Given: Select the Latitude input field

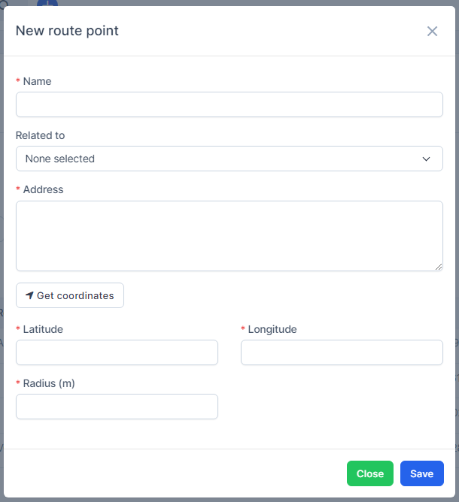Looking at the screenshot, I should tap(117, 352).
